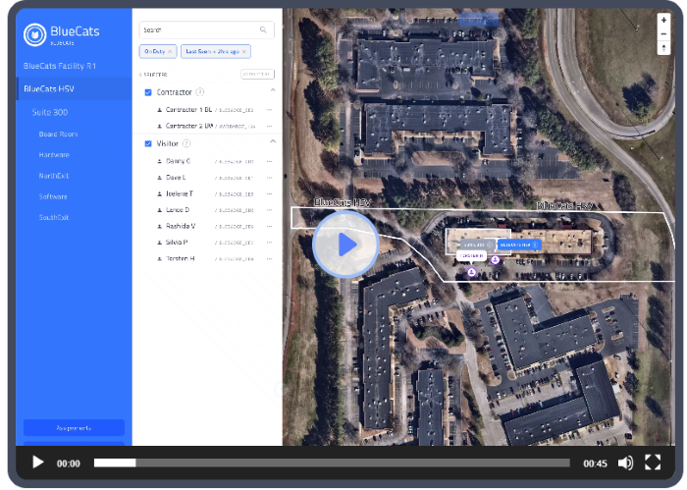The height and width of the screenshot is (490, 687).
Task: Zoom out on the map
Action: pyautogui.click(x=663, y=33)
